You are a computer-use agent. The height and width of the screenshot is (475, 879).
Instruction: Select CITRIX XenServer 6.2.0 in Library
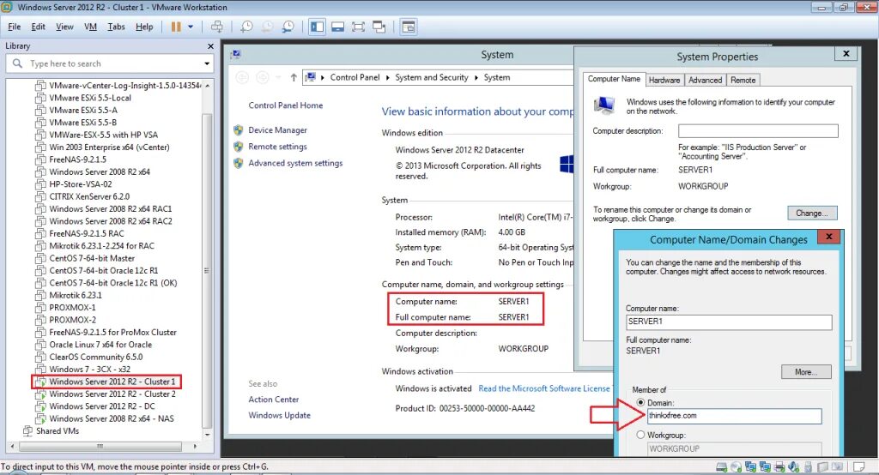(89, 196)
